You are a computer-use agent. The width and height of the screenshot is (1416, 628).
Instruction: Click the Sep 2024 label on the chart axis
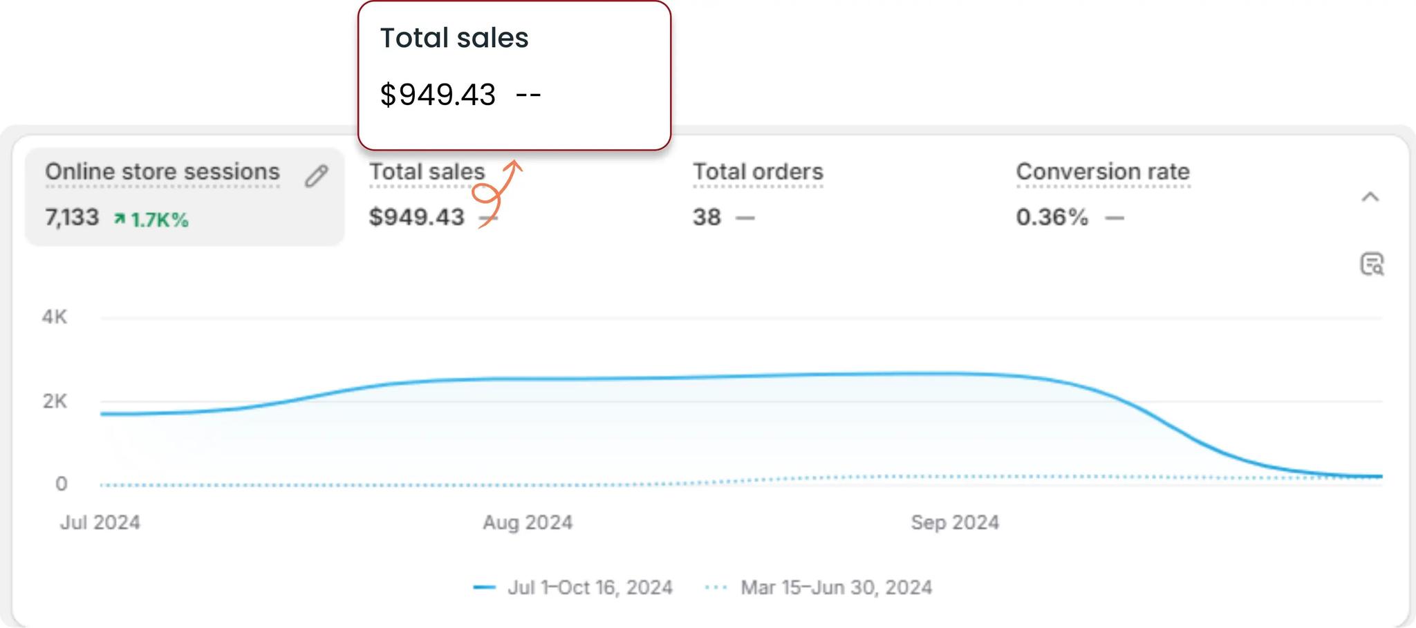[955, 522]
